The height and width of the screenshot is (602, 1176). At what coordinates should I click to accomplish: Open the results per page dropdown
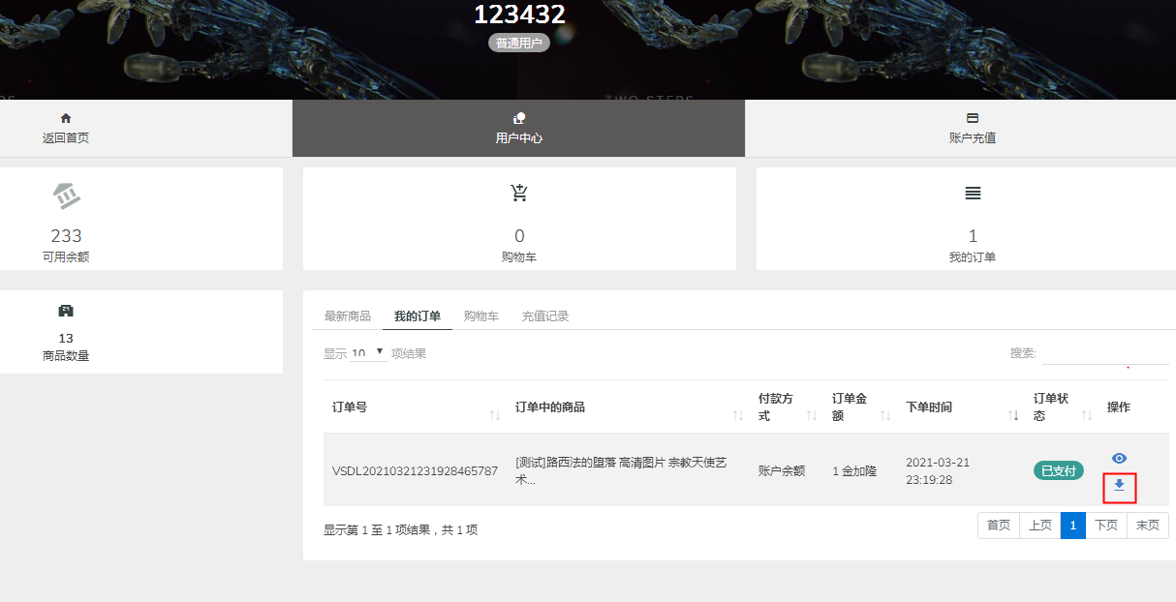point(369,353)
